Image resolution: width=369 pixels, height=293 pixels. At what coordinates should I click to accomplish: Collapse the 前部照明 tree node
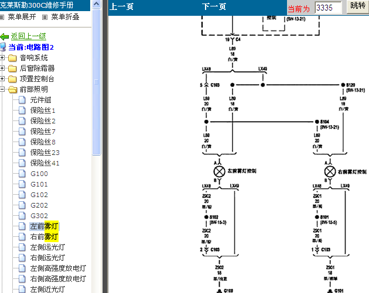pos(2,89)
